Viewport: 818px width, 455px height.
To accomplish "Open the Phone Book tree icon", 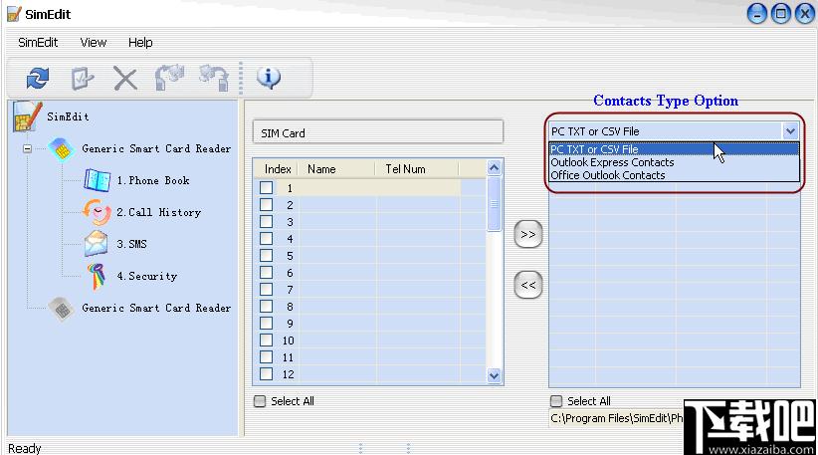I will pyautogui.click(x=98, y=180).
